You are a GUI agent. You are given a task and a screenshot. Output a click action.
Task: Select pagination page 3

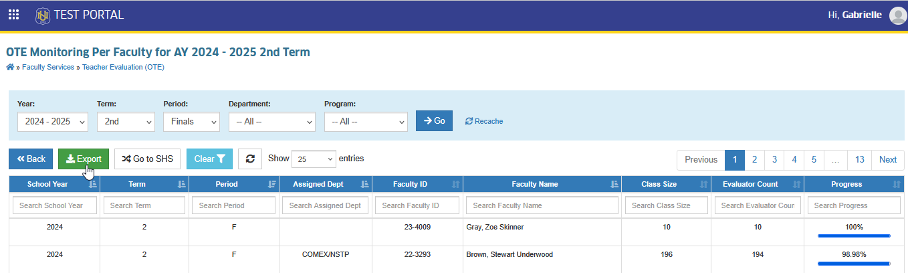774,160
